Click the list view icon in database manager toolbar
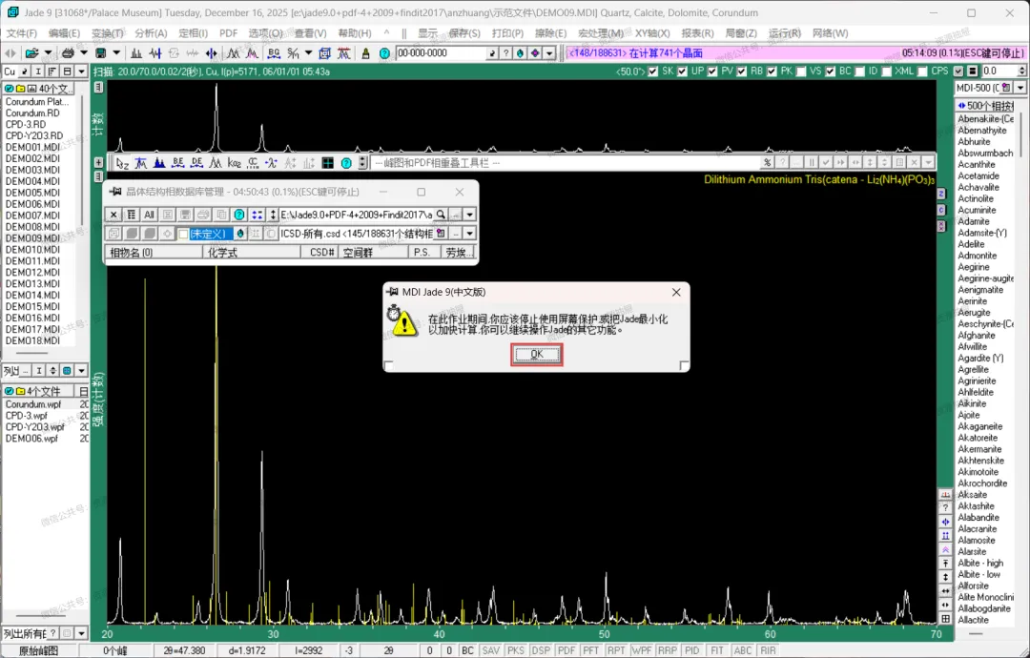 pyautogui.click(x=132, y=215)
